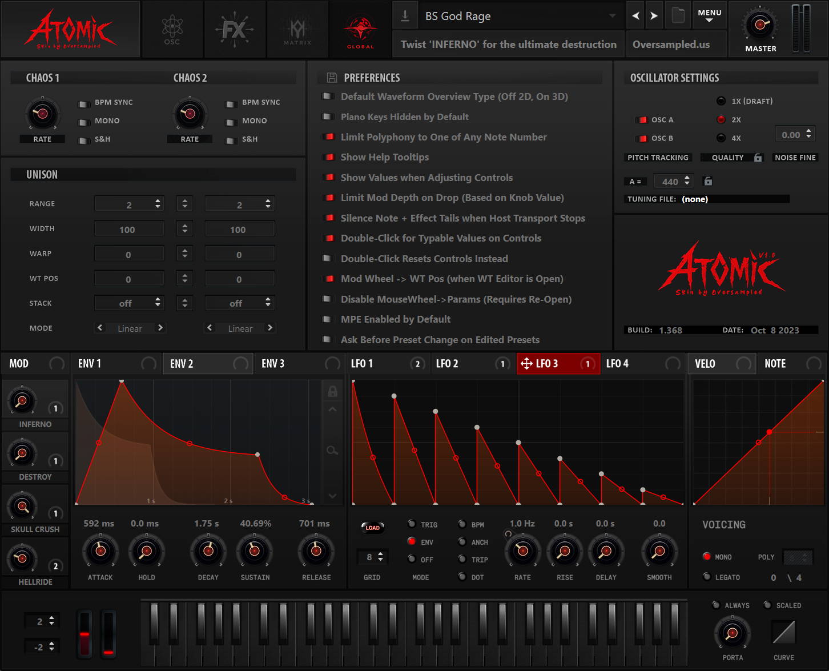The image size is (829, 671).
Task: Click the ENV 3 mod source ring
Action: (332, 364)
